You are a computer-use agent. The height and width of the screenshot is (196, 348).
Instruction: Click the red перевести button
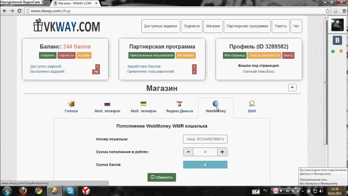coord(67,55)
